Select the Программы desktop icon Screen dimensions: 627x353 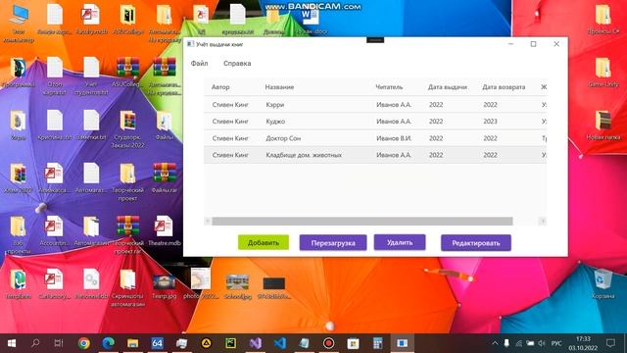pos(18,72)
